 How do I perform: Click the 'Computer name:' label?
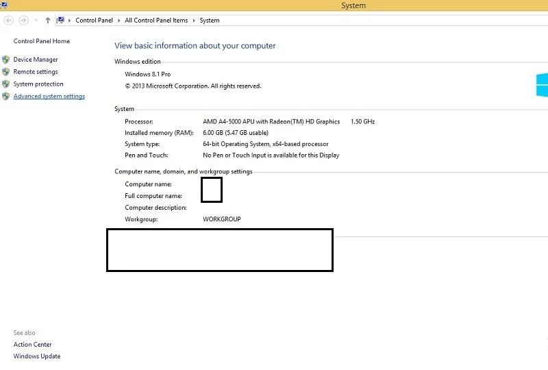pyautogui.click(x=148, y=184)
